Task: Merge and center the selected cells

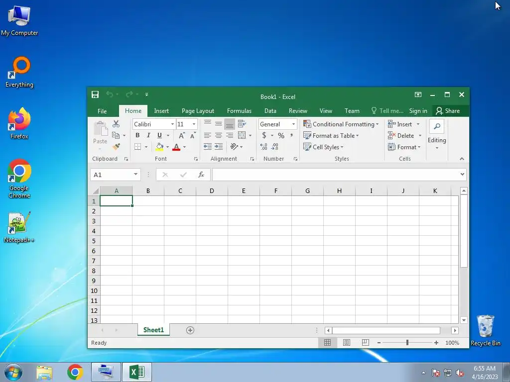Action: point(242,135)
